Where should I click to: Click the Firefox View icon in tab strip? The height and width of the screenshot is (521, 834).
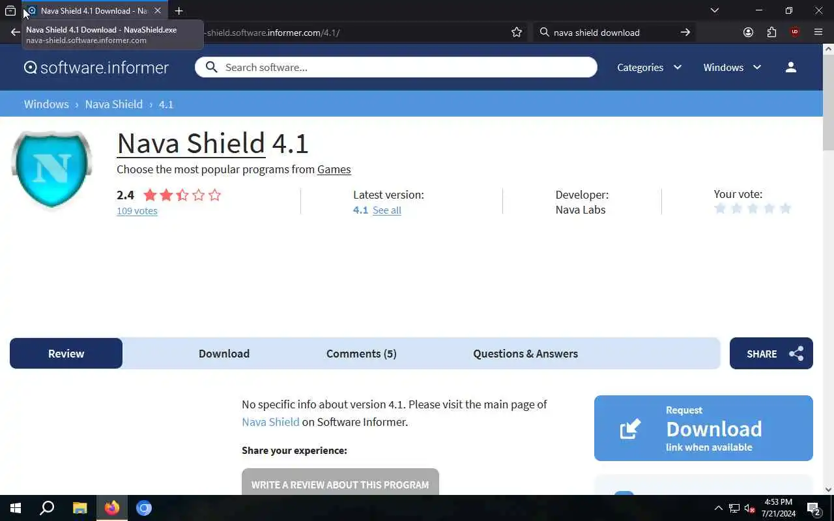tap(10, 10)
